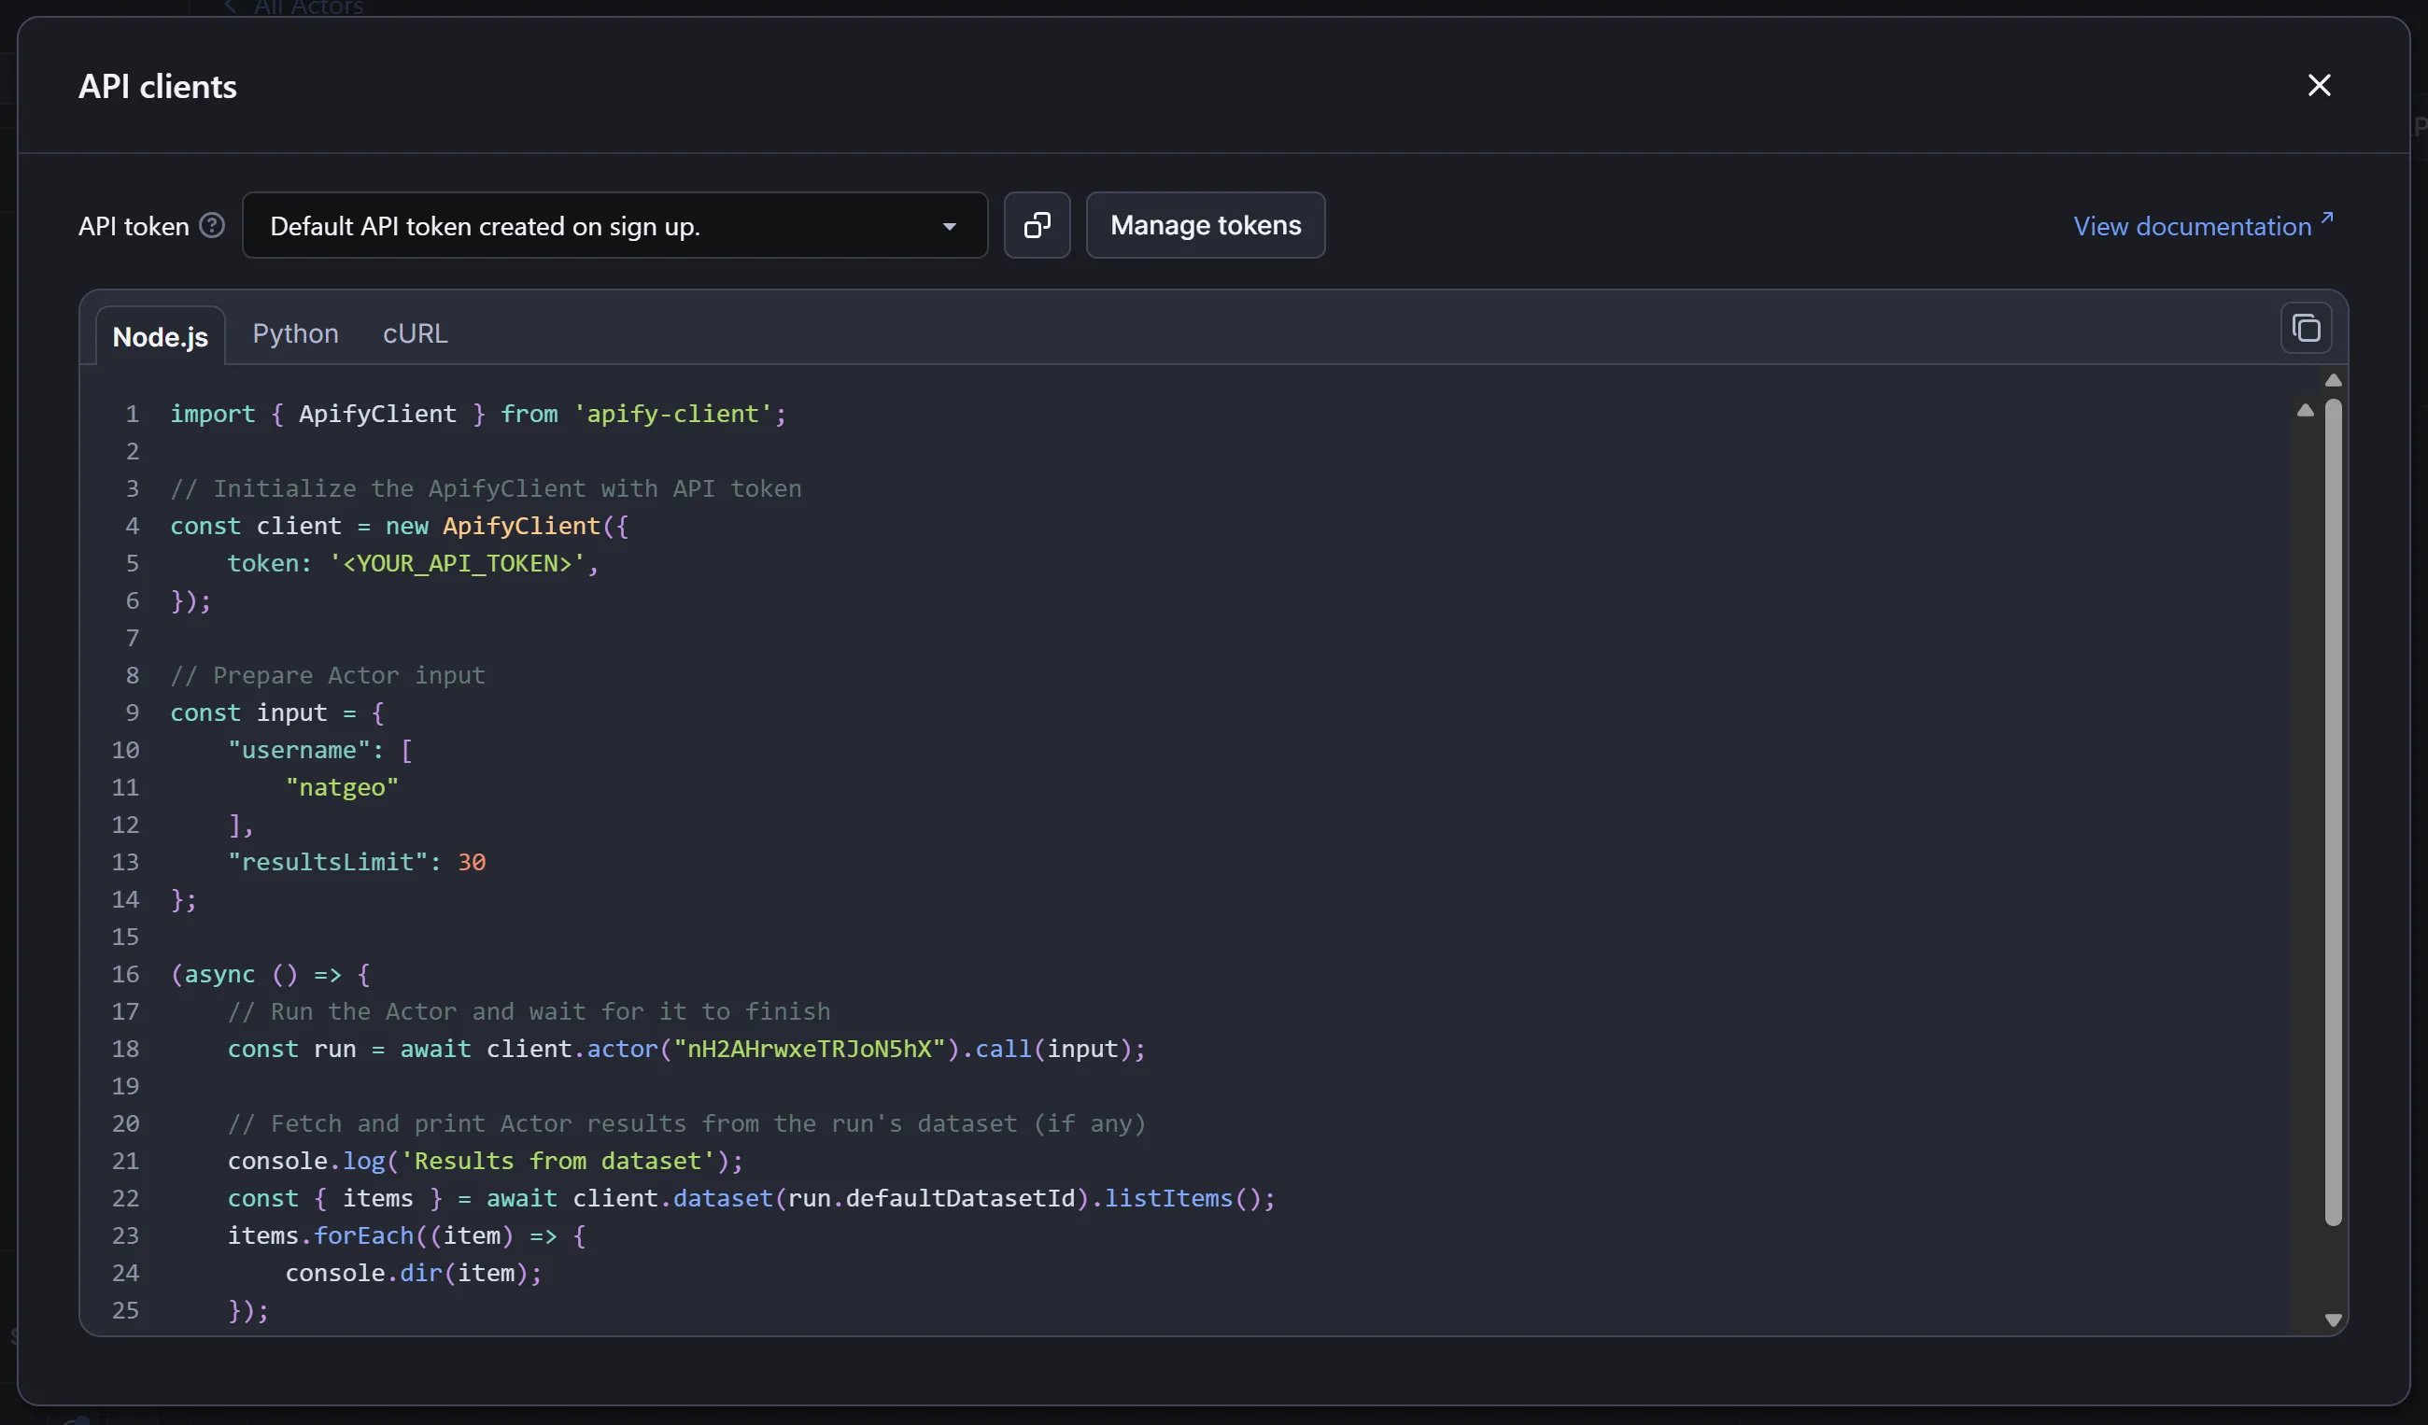Expand the API token selection dropdown

point(614,225)
